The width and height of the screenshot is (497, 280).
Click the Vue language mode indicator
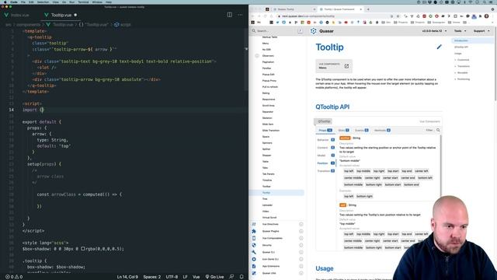[x=196, y=277]
